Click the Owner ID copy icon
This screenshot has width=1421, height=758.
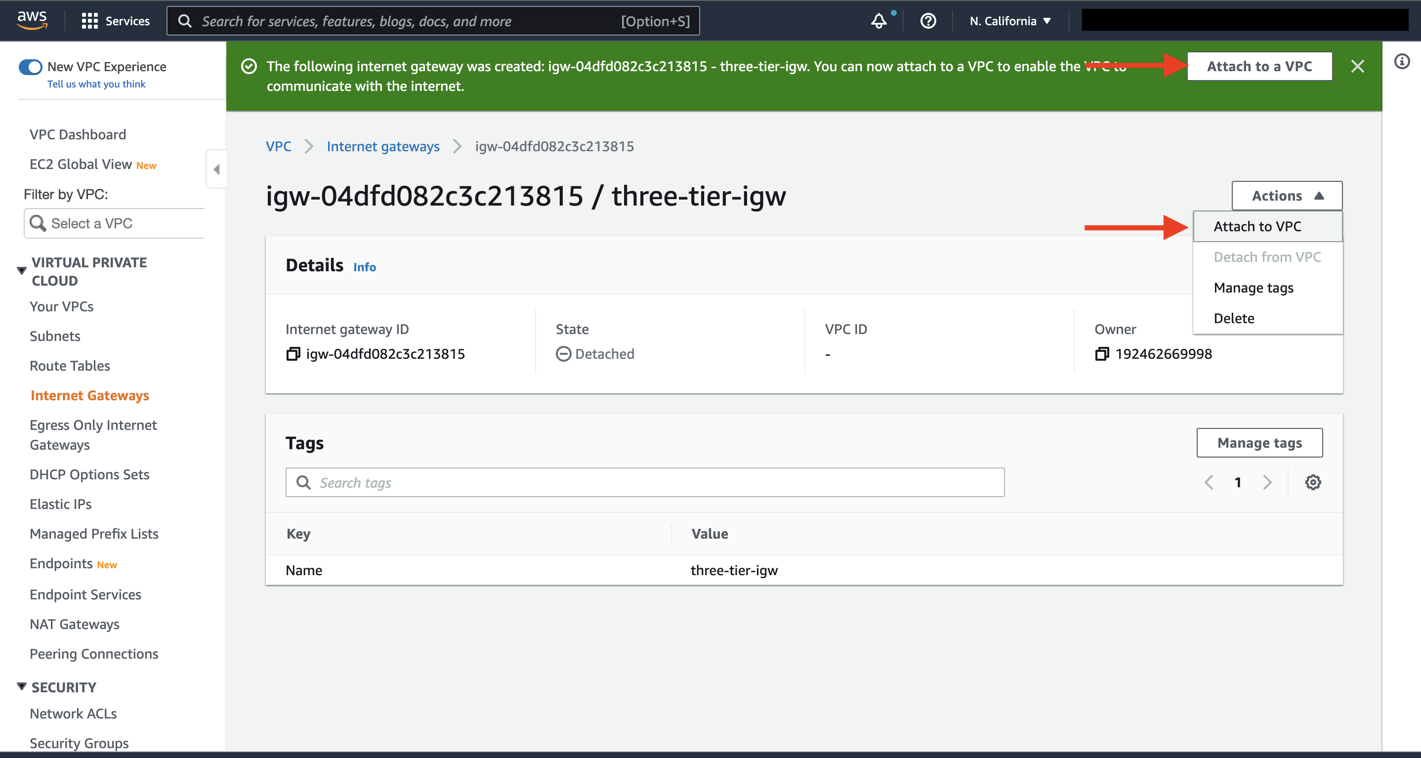click(x=1101, y=354)
